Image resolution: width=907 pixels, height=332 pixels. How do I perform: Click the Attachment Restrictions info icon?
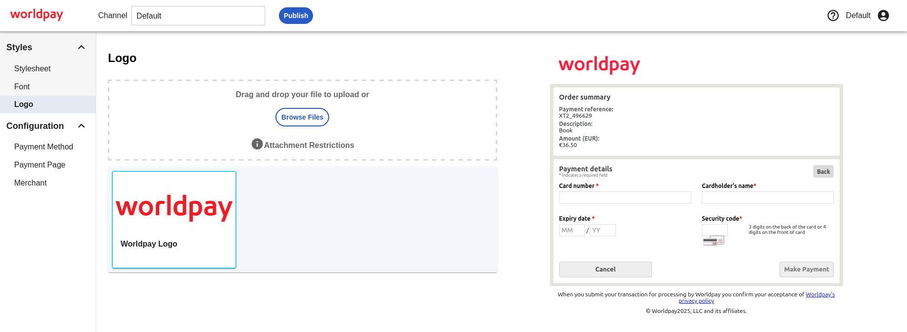point(257,144)
